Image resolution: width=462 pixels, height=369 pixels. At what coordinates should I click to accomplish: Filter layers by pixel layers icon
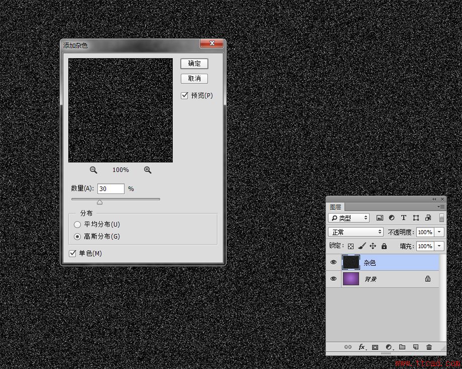(x=380, y=218)
